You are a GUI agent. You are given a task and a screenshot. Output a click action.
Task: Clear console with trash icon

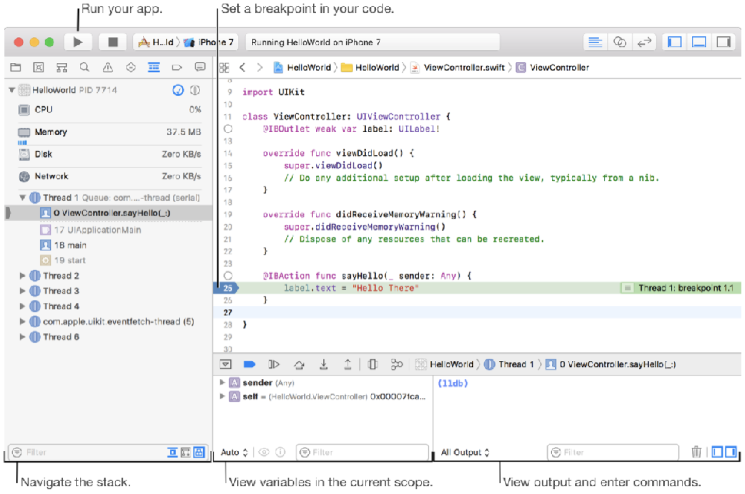(x=696, y=452)
